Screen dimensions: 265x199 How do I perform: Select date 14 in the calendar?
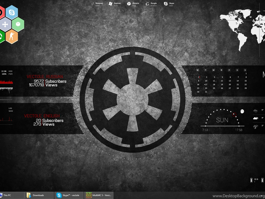point(238,81)
